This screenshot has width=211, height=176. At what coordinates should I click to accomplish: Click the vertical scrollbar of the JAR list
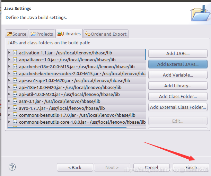pos(145,54)
